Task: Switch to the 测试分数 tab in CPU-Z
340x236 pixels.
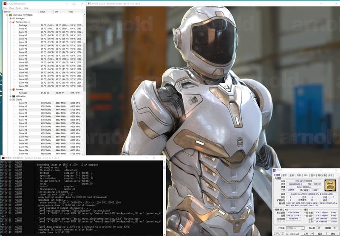Action: click(x=322, y=175)
